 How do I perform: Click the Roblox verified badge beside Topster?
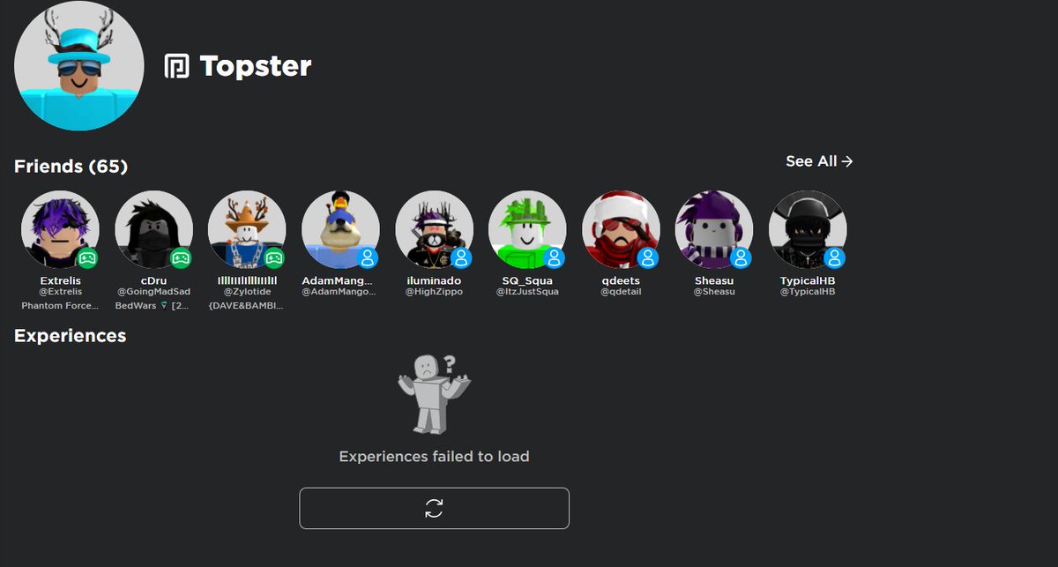coord(176,65)
